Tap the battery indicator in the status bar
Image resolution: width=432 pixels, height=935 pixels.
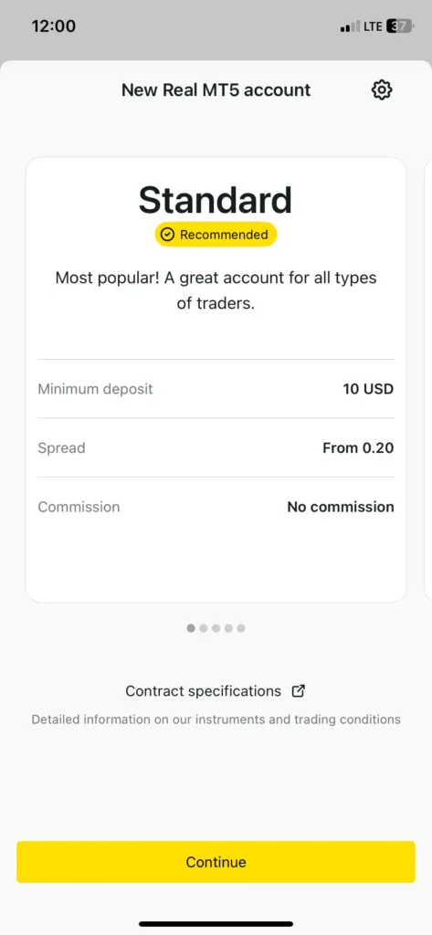pyautogui.click(x=400, y=26)
